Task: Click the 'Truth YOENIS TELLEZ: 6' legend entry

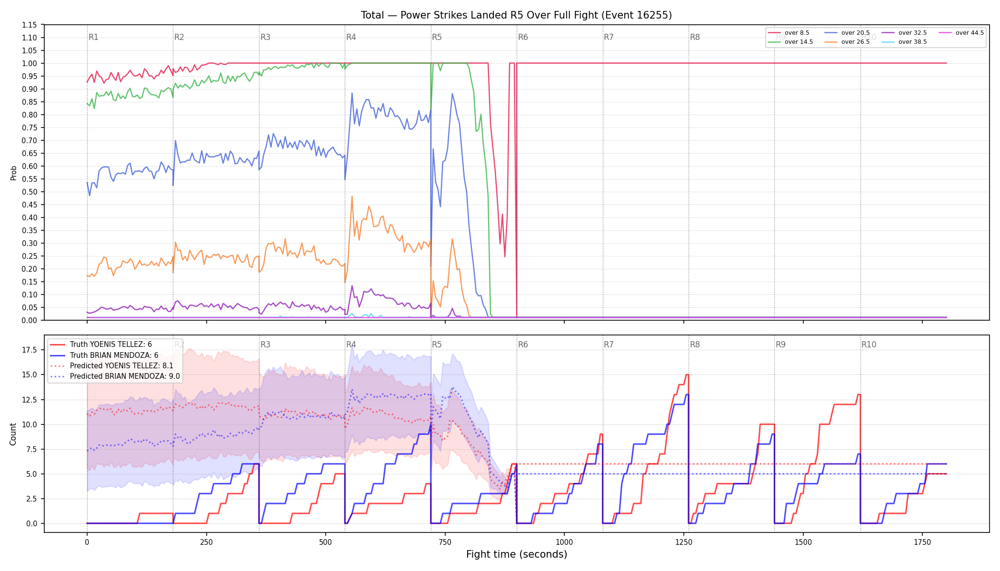Action: [101, 345]
